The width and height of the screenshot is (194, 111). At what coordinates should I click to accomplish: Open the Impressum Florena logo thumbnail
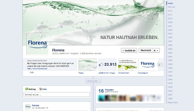147,65
